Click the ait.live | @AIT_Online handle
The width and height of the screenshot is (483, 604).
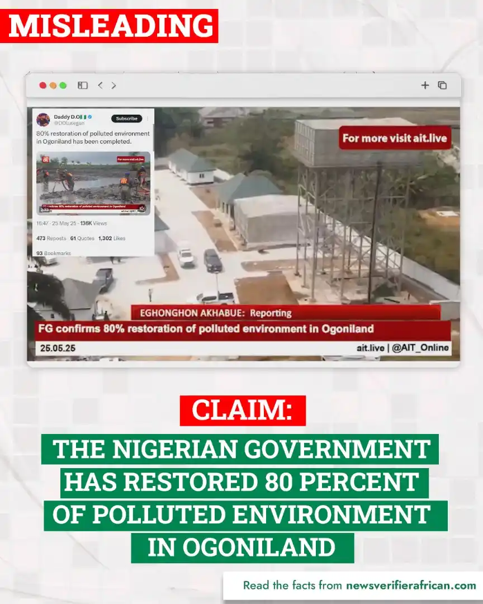[x=402, y=348]
